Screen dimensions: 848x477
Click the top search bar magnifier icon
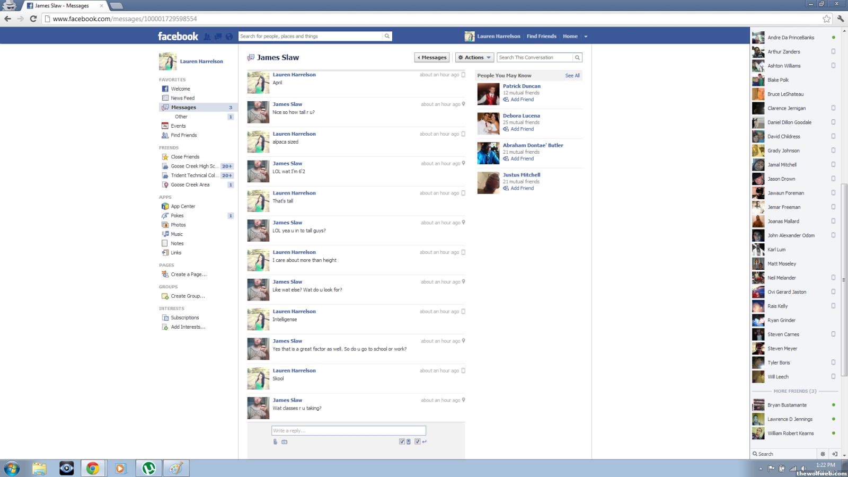(387, 36)
